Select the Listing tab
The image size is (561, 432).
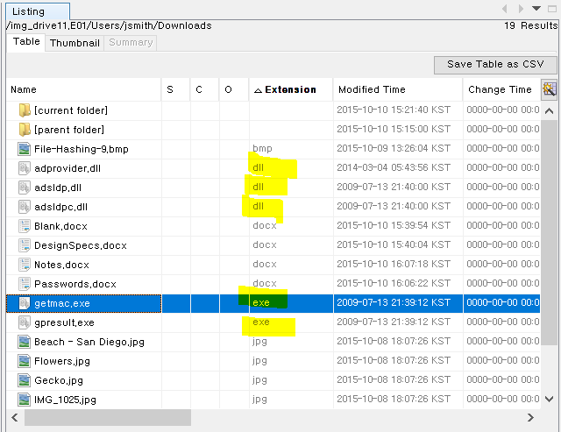click(38, 11)
